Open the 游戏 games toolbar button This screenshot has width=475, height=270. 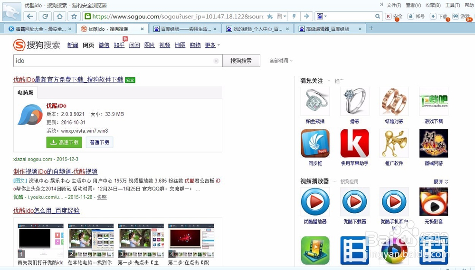click(x=461, y=16)
